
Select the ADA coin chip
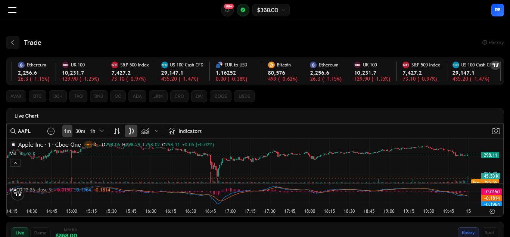[137, 96]
